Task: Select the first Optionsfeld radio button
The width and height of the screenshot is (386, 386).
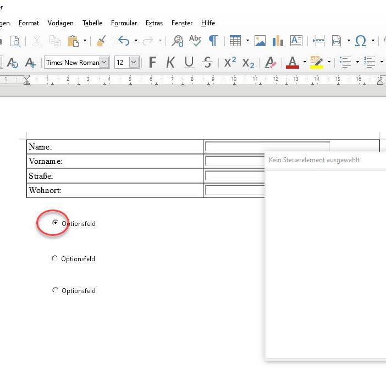Action: pyautogui.click(x=55, y=223)
